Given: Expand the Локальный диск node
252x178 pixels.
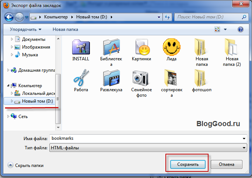Looking at the screenshot, I should [12, 93].
